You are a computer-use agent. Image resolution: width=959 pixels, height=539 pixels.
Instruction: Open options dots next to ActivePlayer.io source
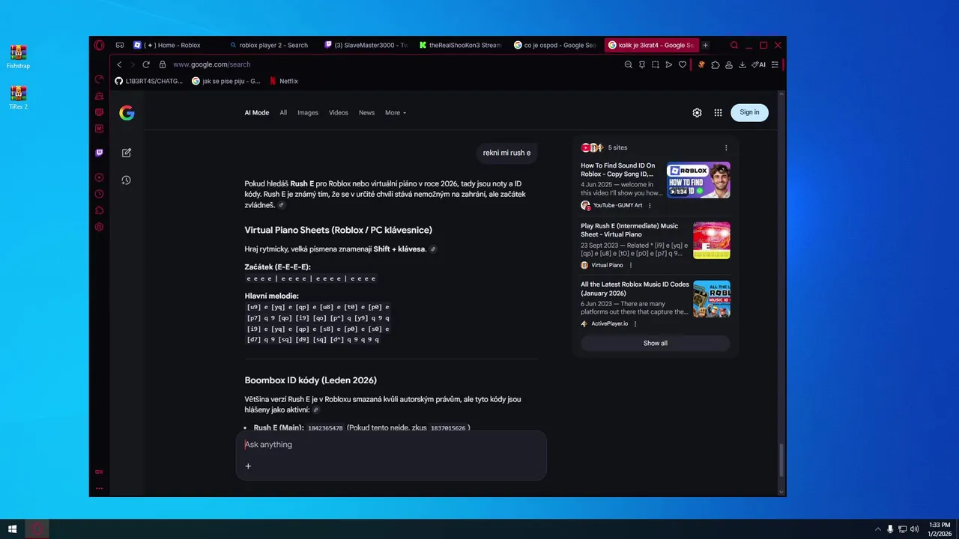click(635, 323)
